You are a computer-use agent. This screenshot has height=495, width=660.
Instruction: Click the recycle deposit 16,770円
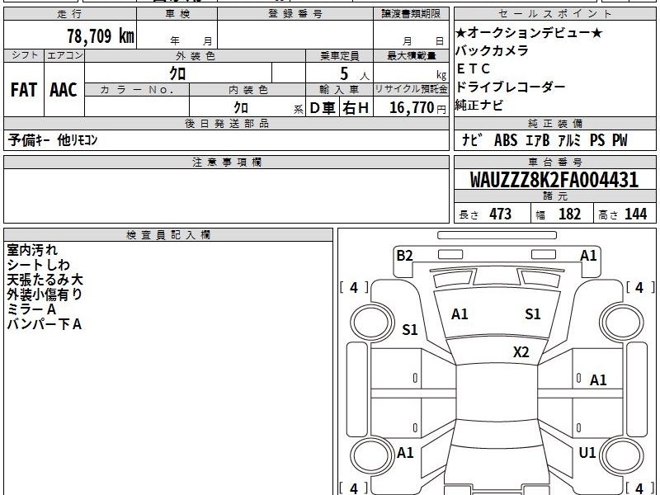[x=417, y=108]
